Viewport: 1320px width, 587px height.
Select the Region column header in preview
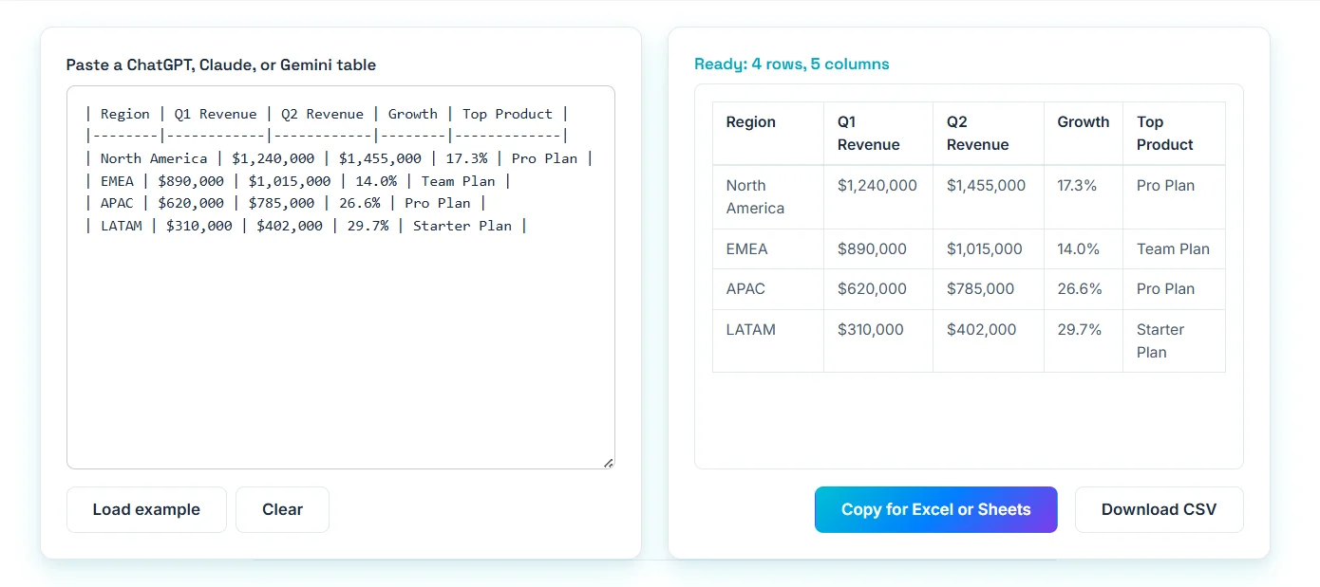click(751, 121)
